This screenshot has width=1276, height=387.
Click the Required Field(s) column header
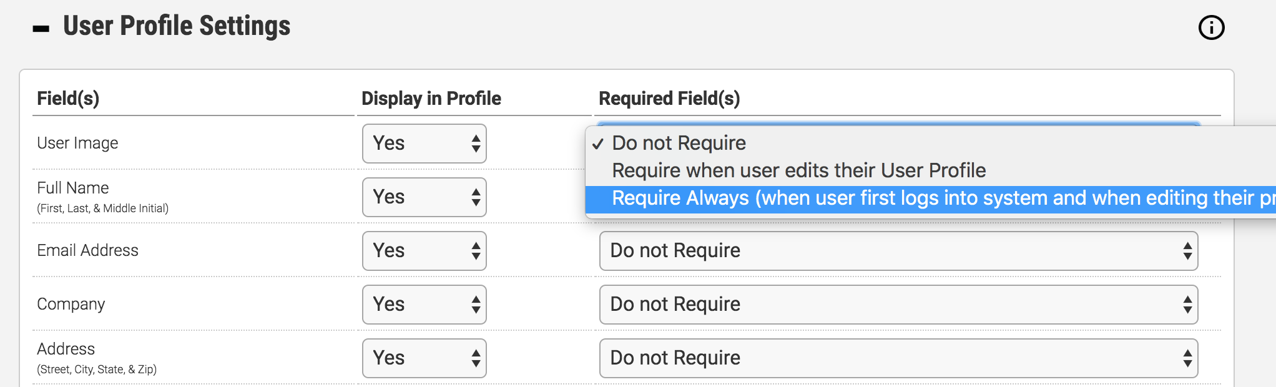669,99
